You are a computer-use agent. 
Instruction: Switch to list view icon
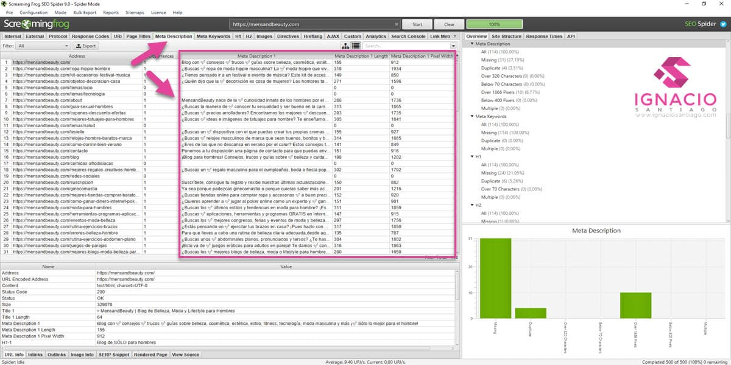(356, 46)
